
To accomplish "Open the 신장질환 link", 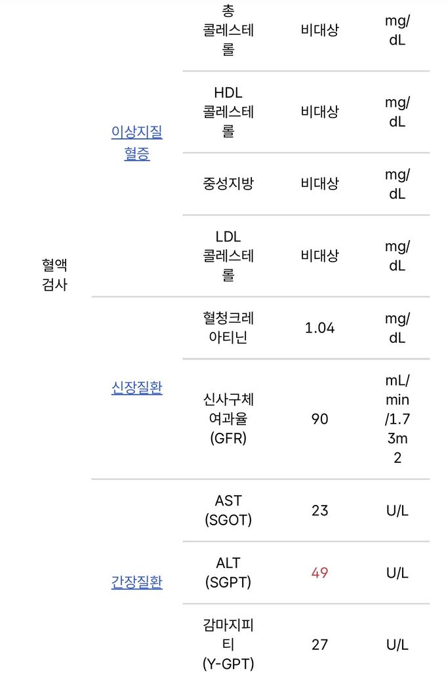I will coord(137,388).
